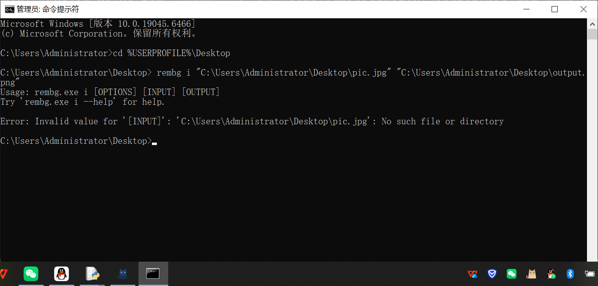Click the Bluetooth tray icon

(x=570, y=274)
